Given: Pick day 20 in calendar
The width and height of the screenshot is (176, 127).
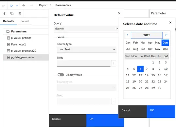Looking at the screenshot, I should click(140, 82).
